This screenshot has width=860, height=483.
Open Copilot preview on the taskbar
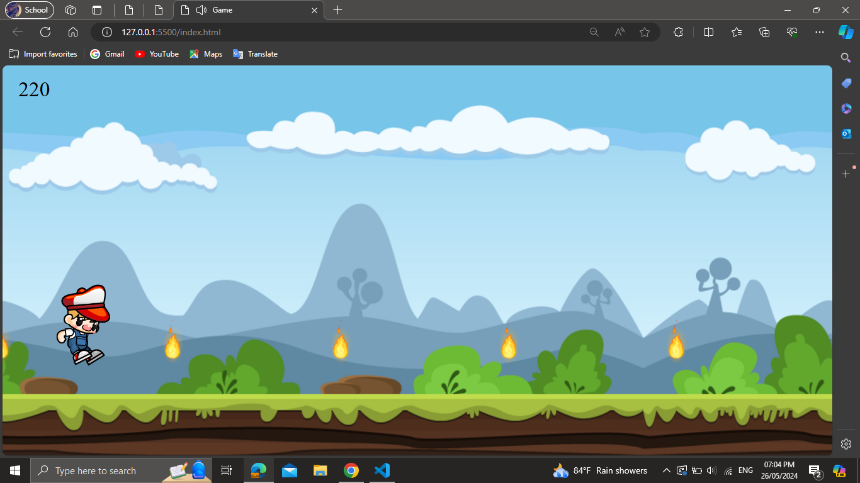[839, 470]
